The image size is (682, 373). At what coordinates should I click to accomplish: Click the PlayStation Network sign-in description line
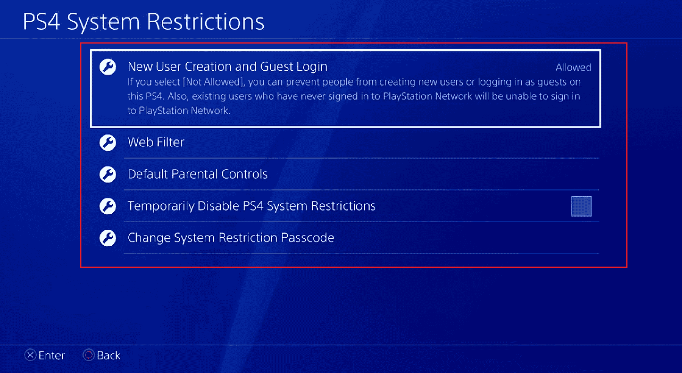click(x=354, y=97)
